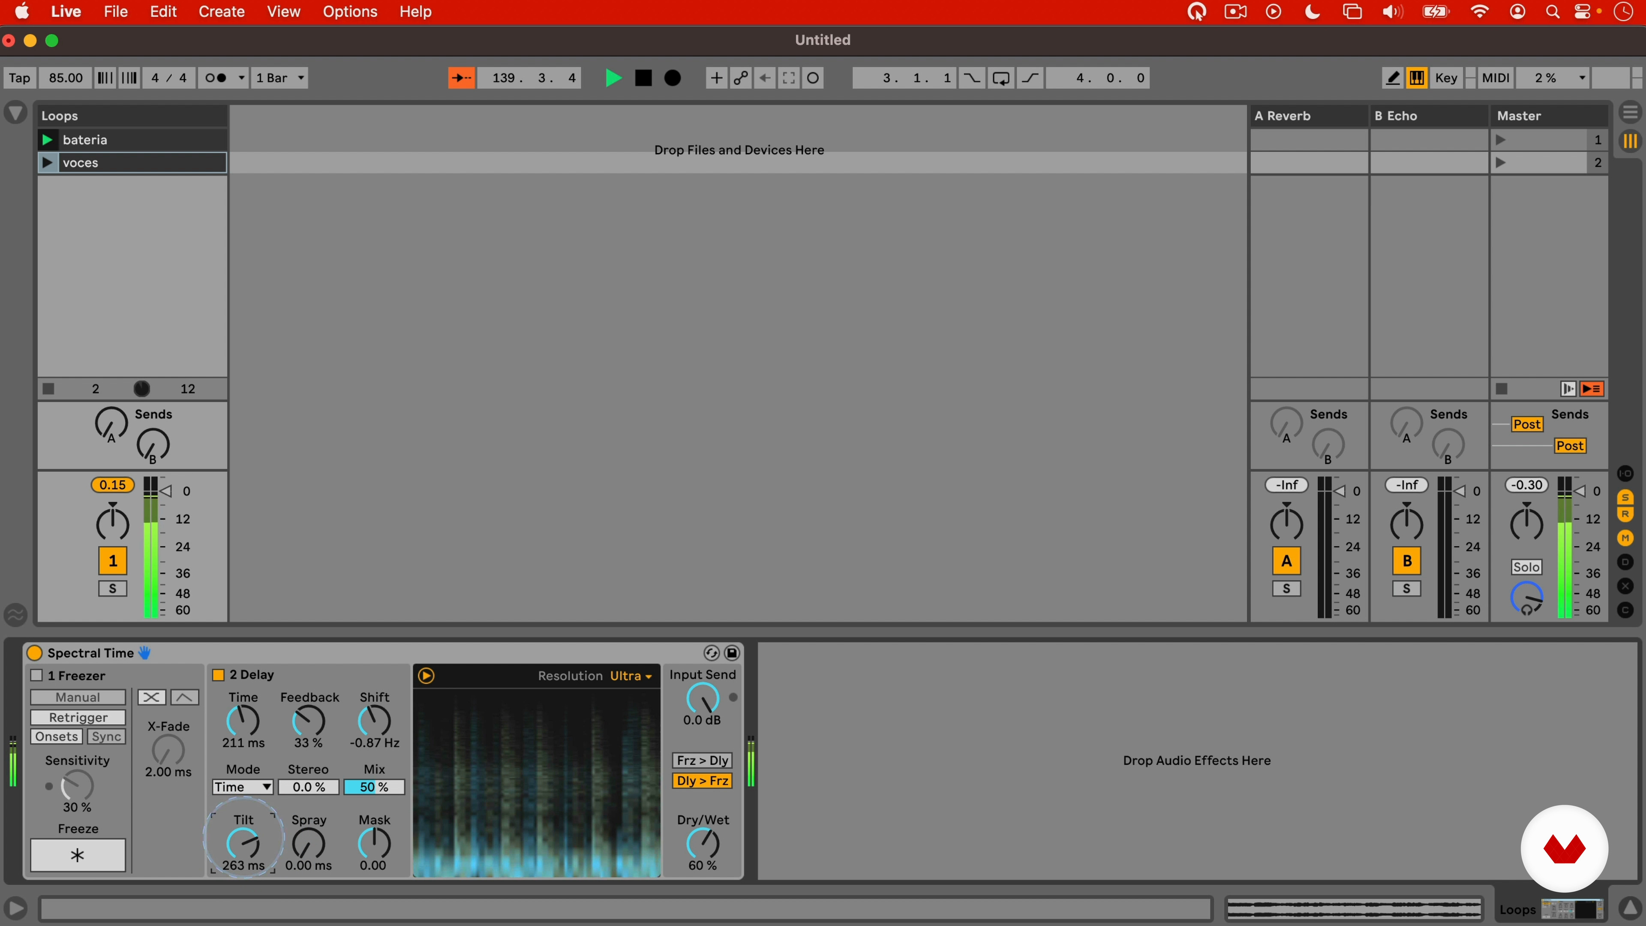The width and height of the screenshot is (1646, 926).
Task: Show Arrangement view selector icon
Action: coord(1630,112)
